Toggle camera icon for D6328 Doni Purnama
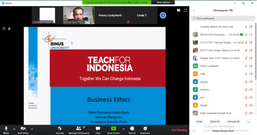Image resolution: width=257 pixels, height=135 pixels. [x=250, y=34]
